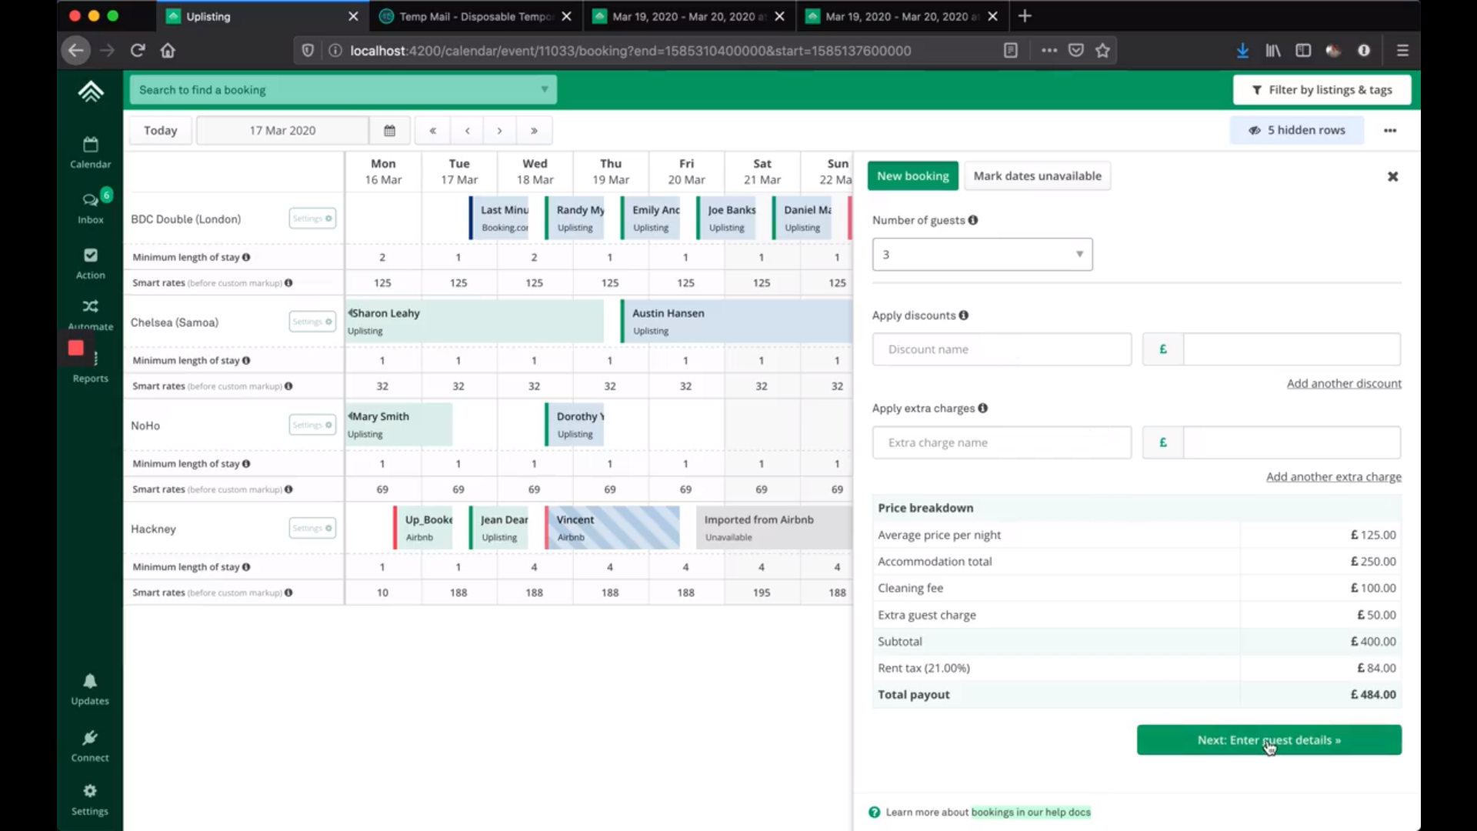The width and height of the screenshot is (1477, 831).
Task: Open the Calendar view in the sidebar
Action: pyautogui.click(x=90, y=151)
